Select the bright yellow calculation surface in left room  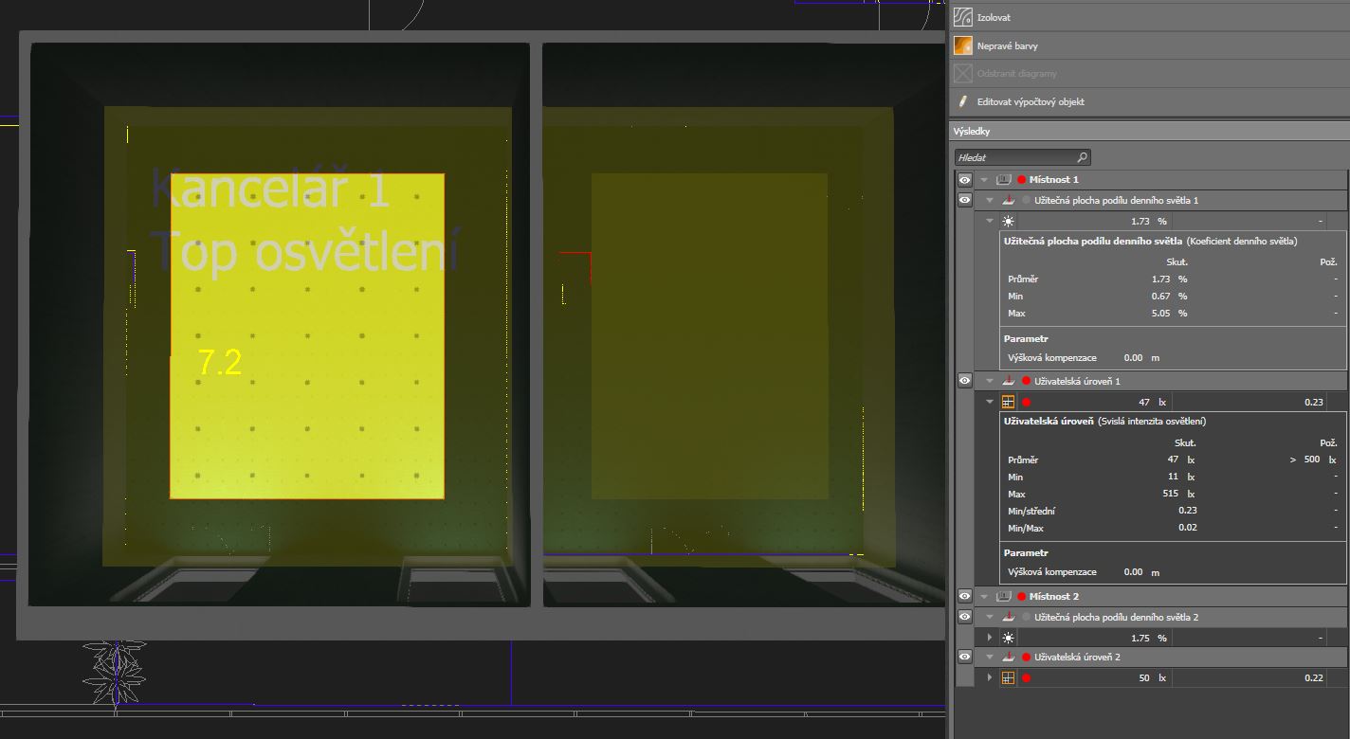point(307,336)
